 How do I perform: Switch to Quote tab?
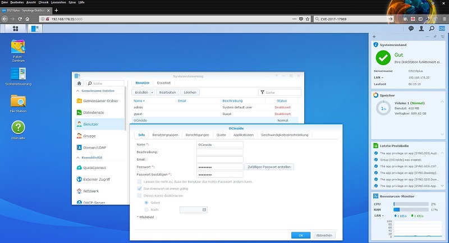221,135
